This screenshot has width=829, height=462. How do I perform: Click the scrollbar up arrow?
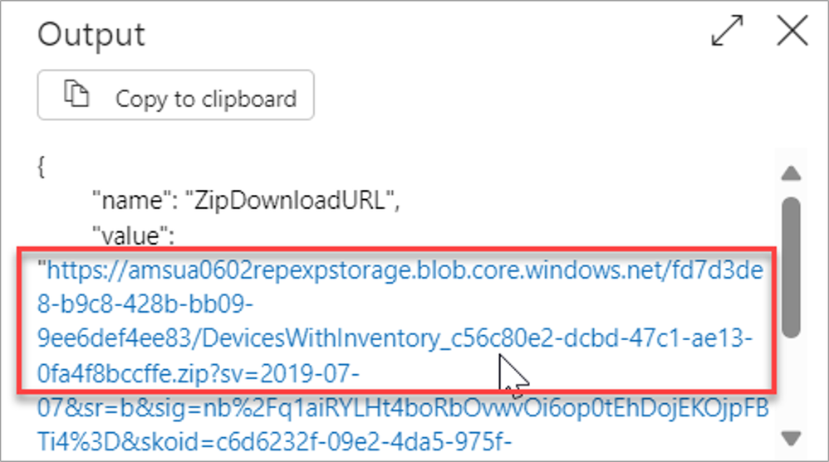pyautogui.click(x=791, y=173)
